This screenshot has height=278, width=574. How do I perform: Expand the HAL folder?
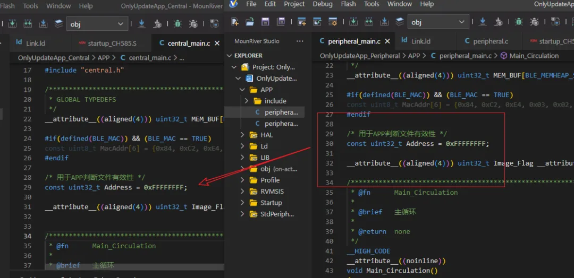tap(242, 135)
